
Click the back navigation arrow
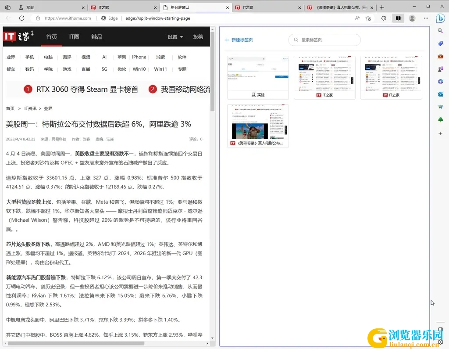click(9, 18)
